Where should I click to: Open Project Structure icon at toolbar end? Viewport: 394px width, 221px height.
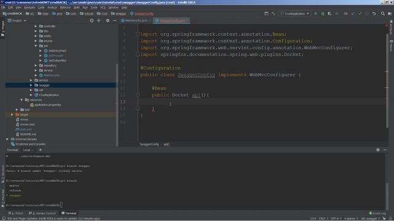click(x=390, y=14)
